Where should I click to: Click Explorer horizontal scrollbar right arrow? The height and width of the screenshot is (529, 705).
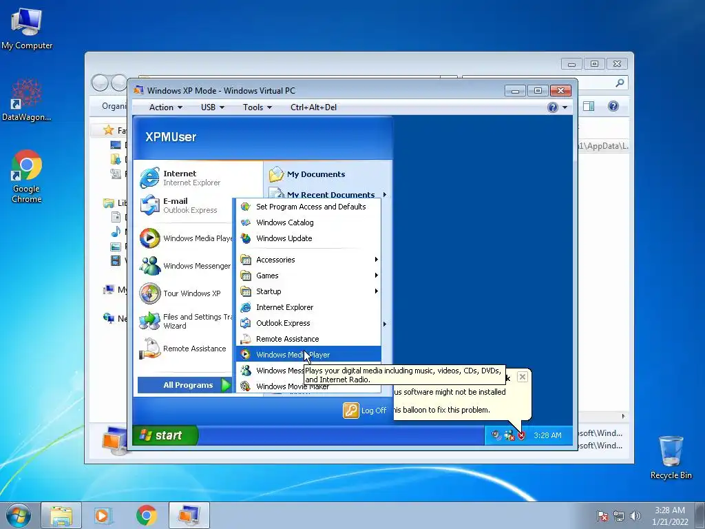click(x=623, y=416)
